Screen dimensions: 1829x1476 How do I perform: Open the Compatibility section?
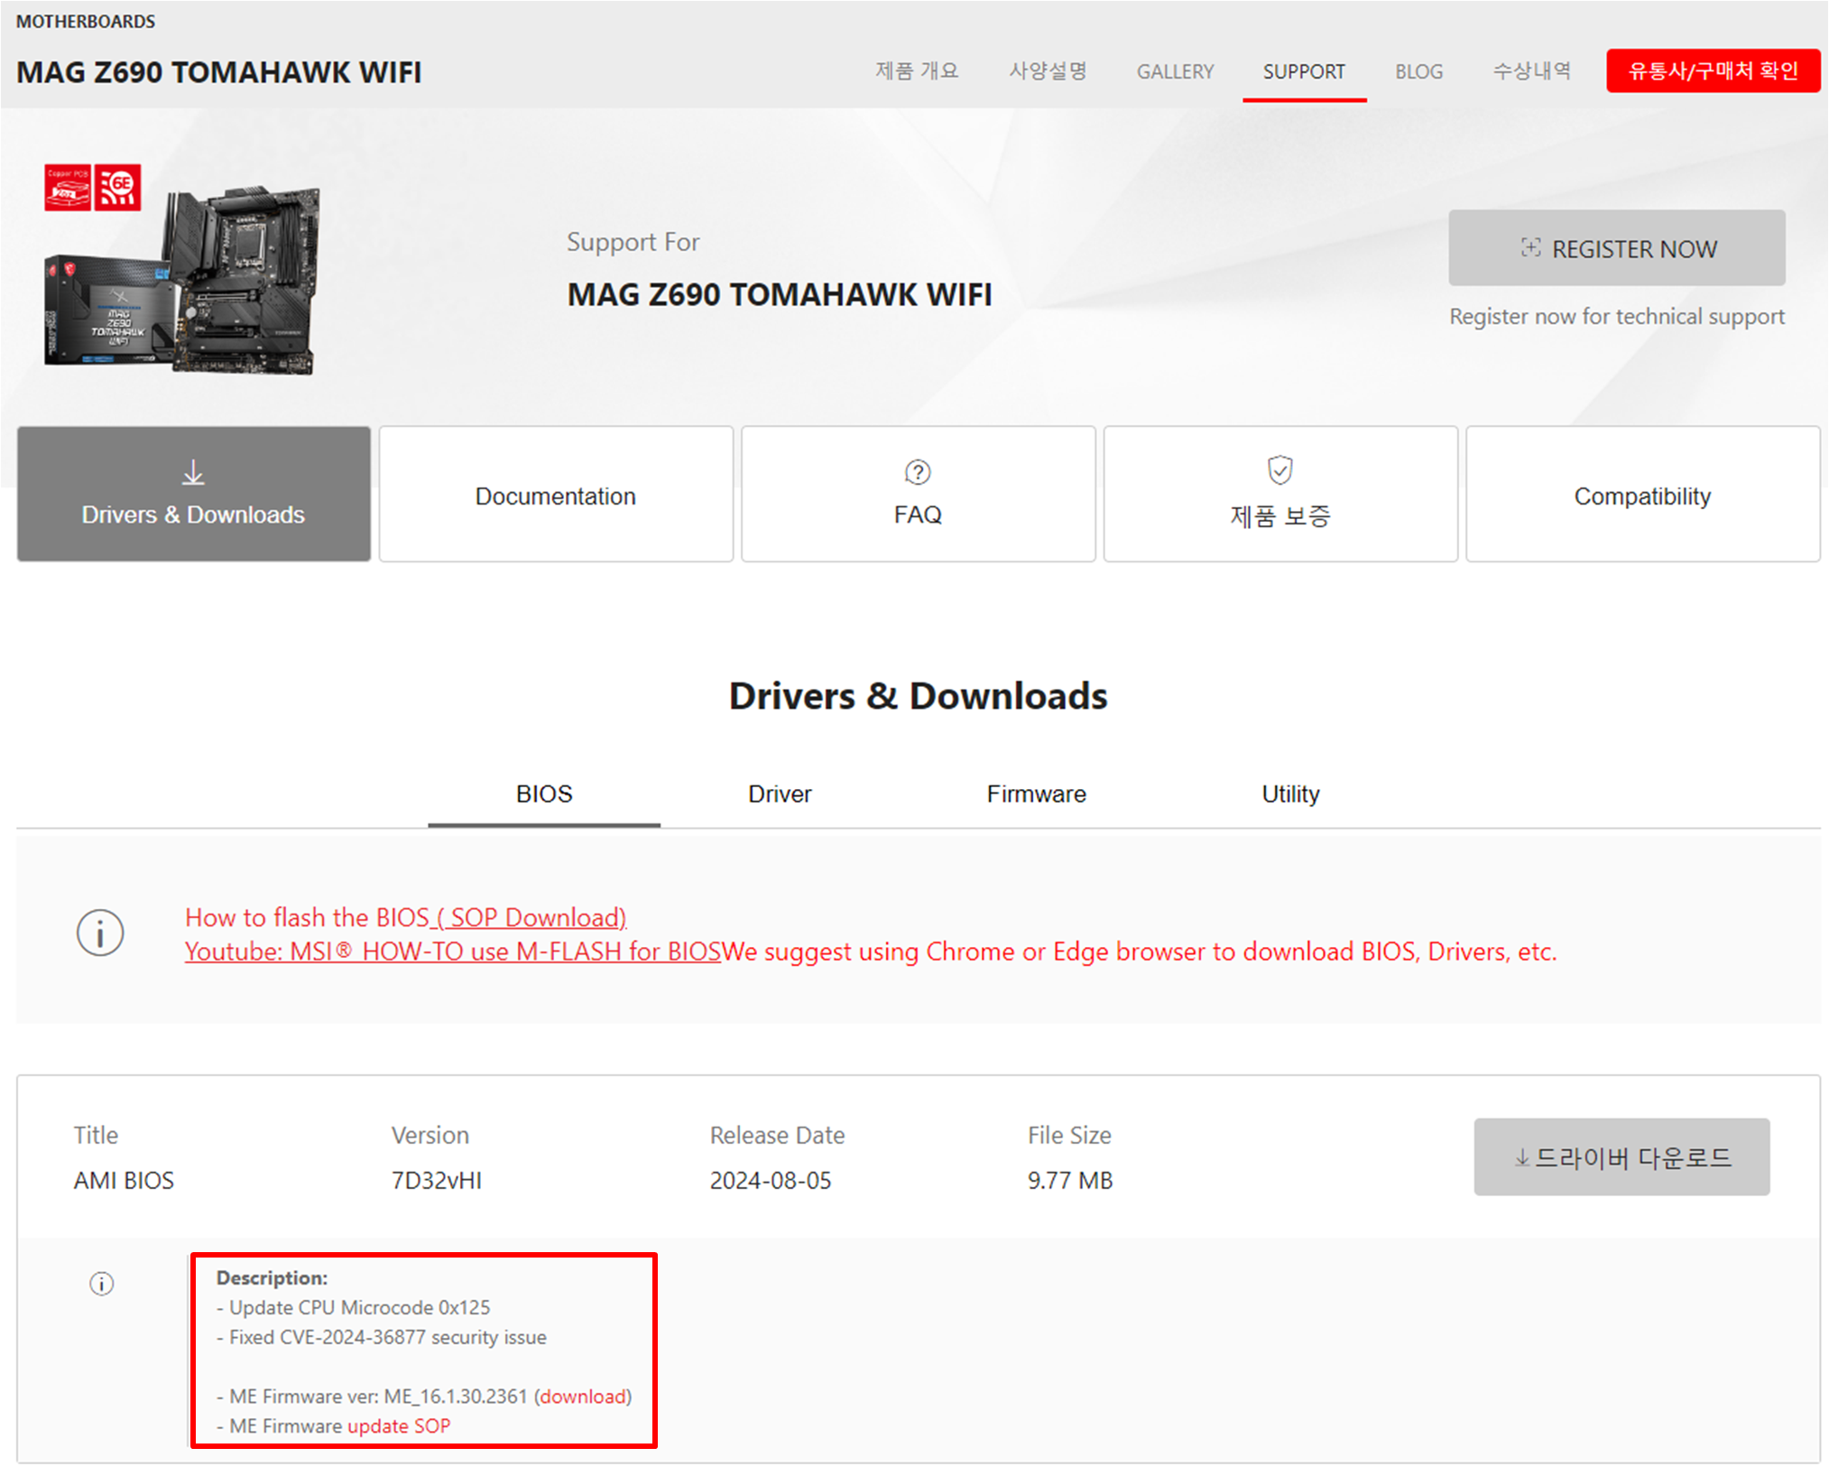click(1641, 496)
